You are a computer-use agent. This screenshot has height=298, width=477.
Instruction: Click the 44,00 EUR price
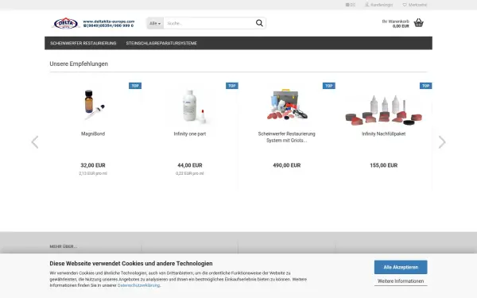190,165
